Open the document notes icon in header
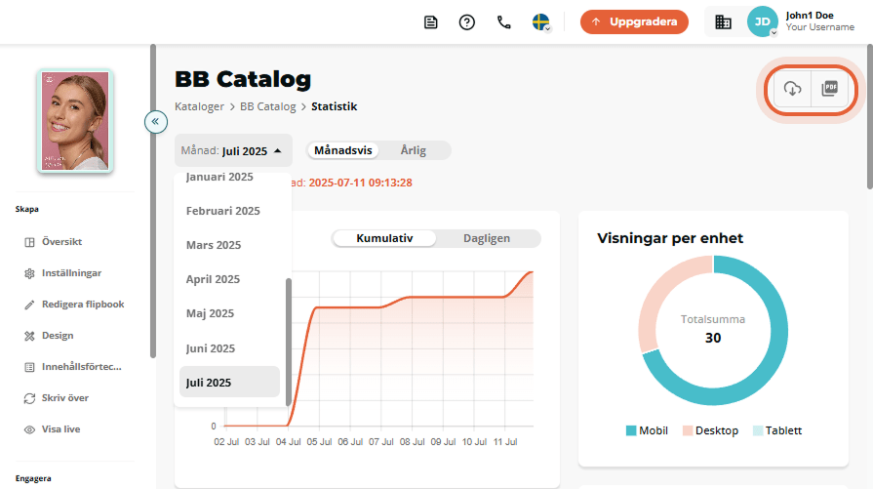Viewport: 873px width, 489px height. click(430, 22)
